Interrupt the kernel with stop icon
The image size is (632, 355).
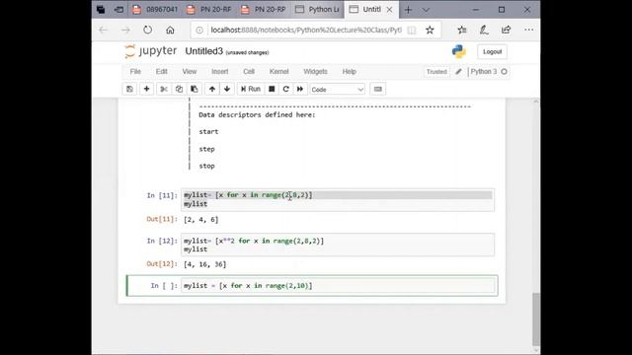(272, 89)
